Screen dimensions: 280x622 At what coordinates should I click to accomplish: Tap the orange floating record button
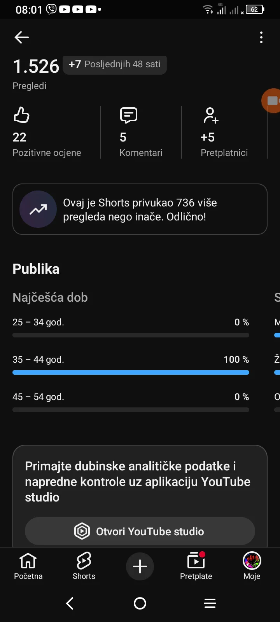pyautogui.click(x=272, y=101)
